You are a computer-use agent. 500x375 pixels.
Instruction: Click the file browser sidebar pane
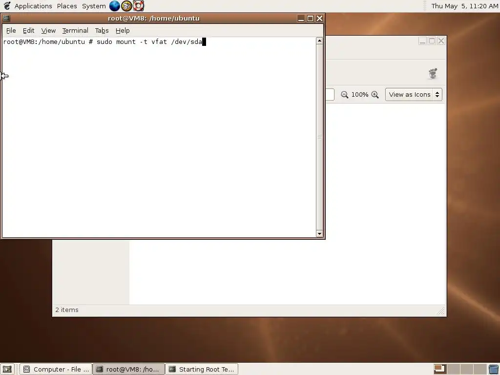point(91,272)
